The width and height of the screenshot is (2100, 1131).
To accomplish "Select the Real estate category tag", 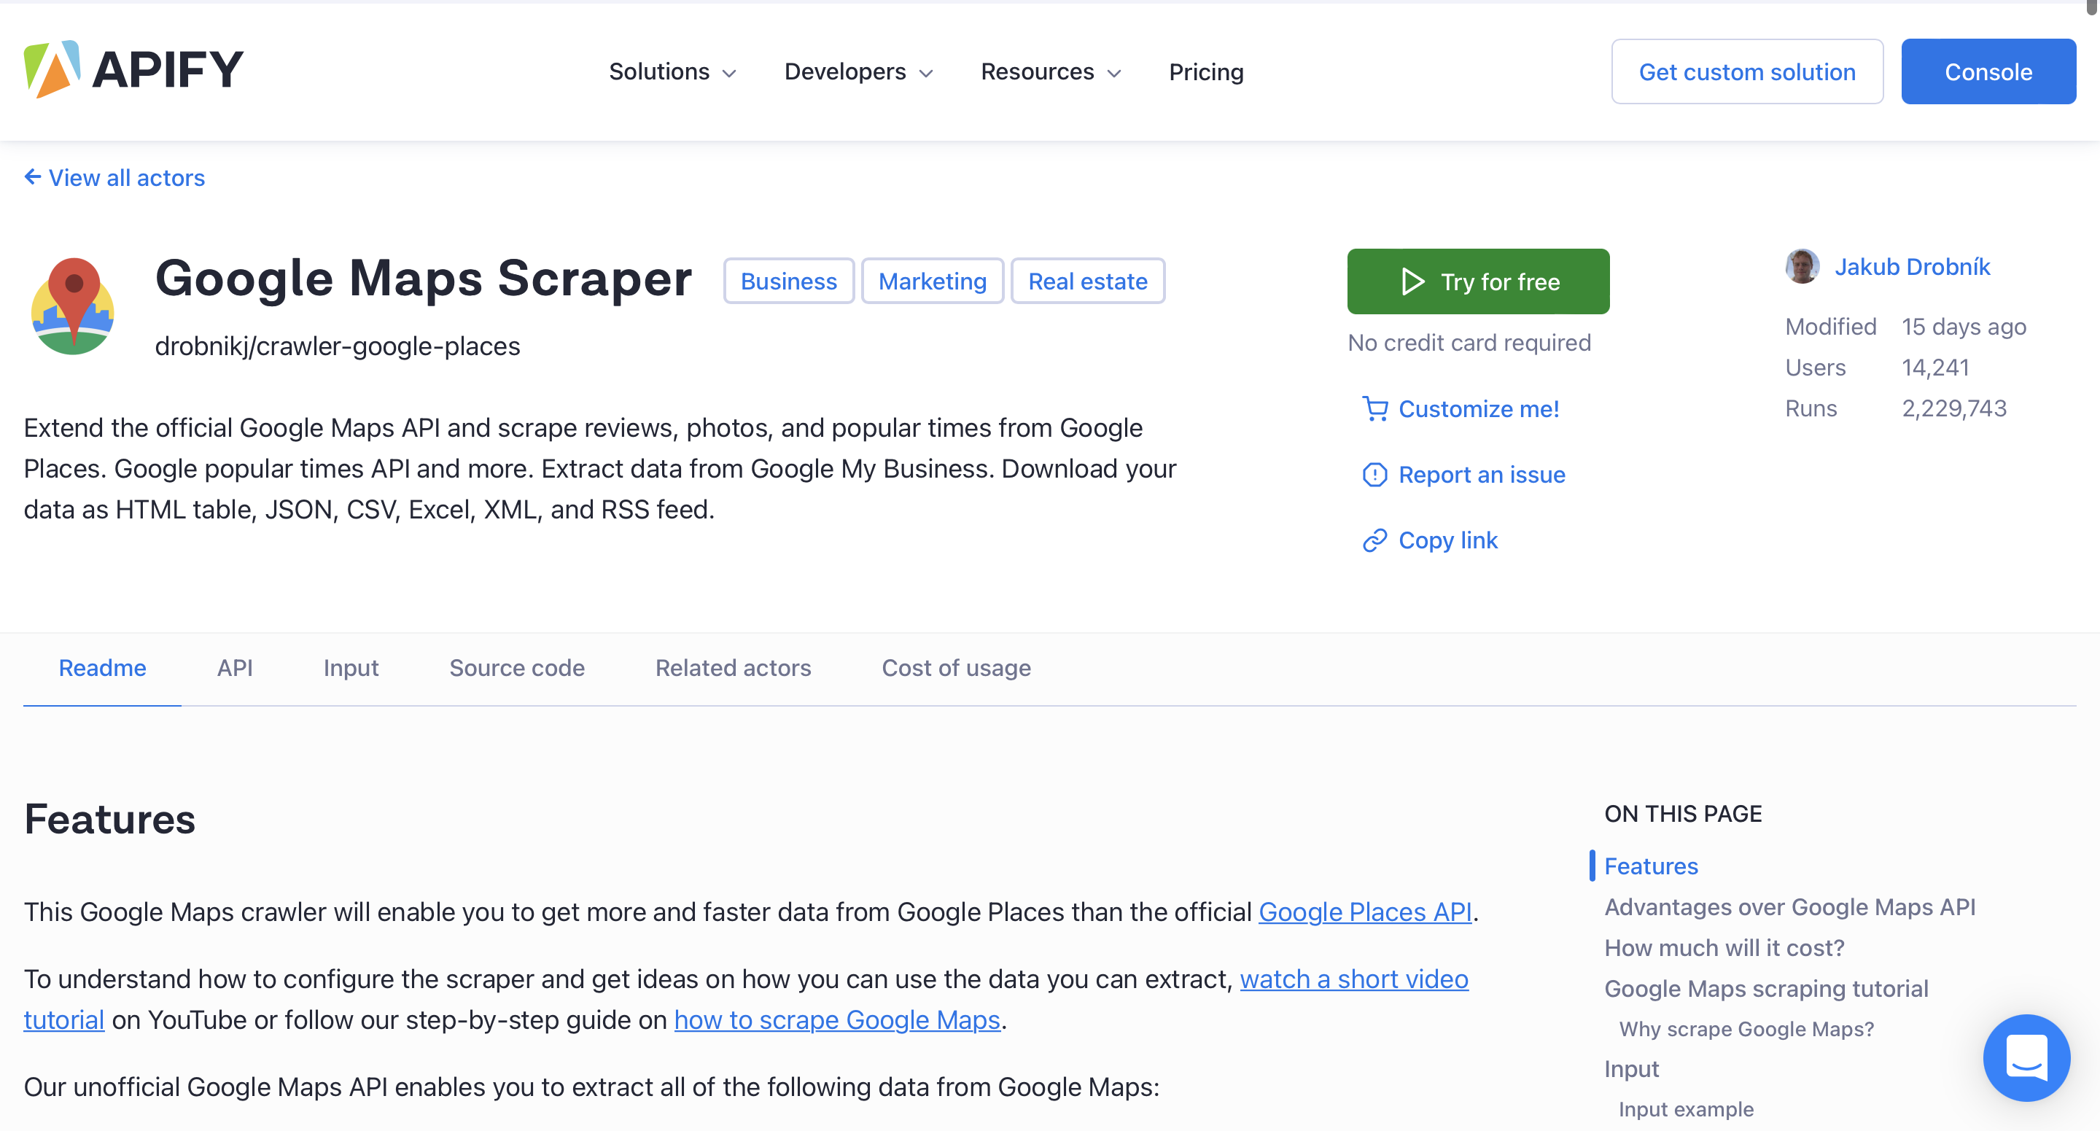I will (x=1087, y=281).
